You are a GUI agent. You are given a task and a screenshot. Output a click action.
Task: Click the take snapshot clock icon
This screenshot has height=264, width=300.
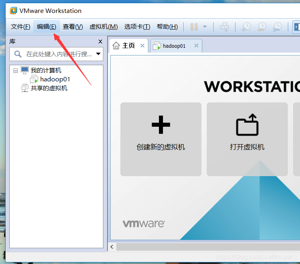(246, 27)
